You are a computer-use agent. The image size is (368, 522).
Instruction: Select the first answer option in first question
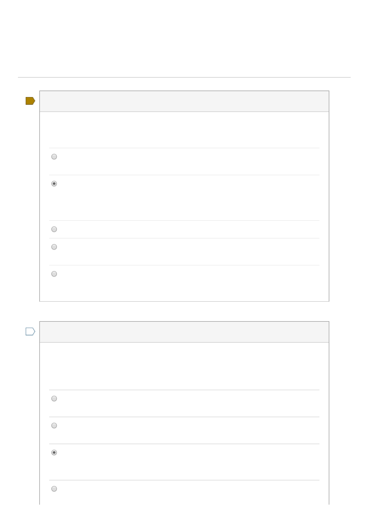point(54,157)
